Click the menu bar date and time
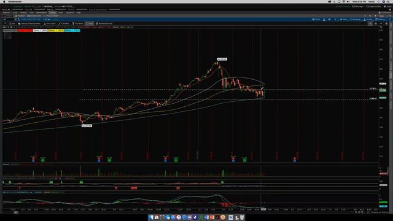This screenshot has height=221, width=393. (359, 1)
